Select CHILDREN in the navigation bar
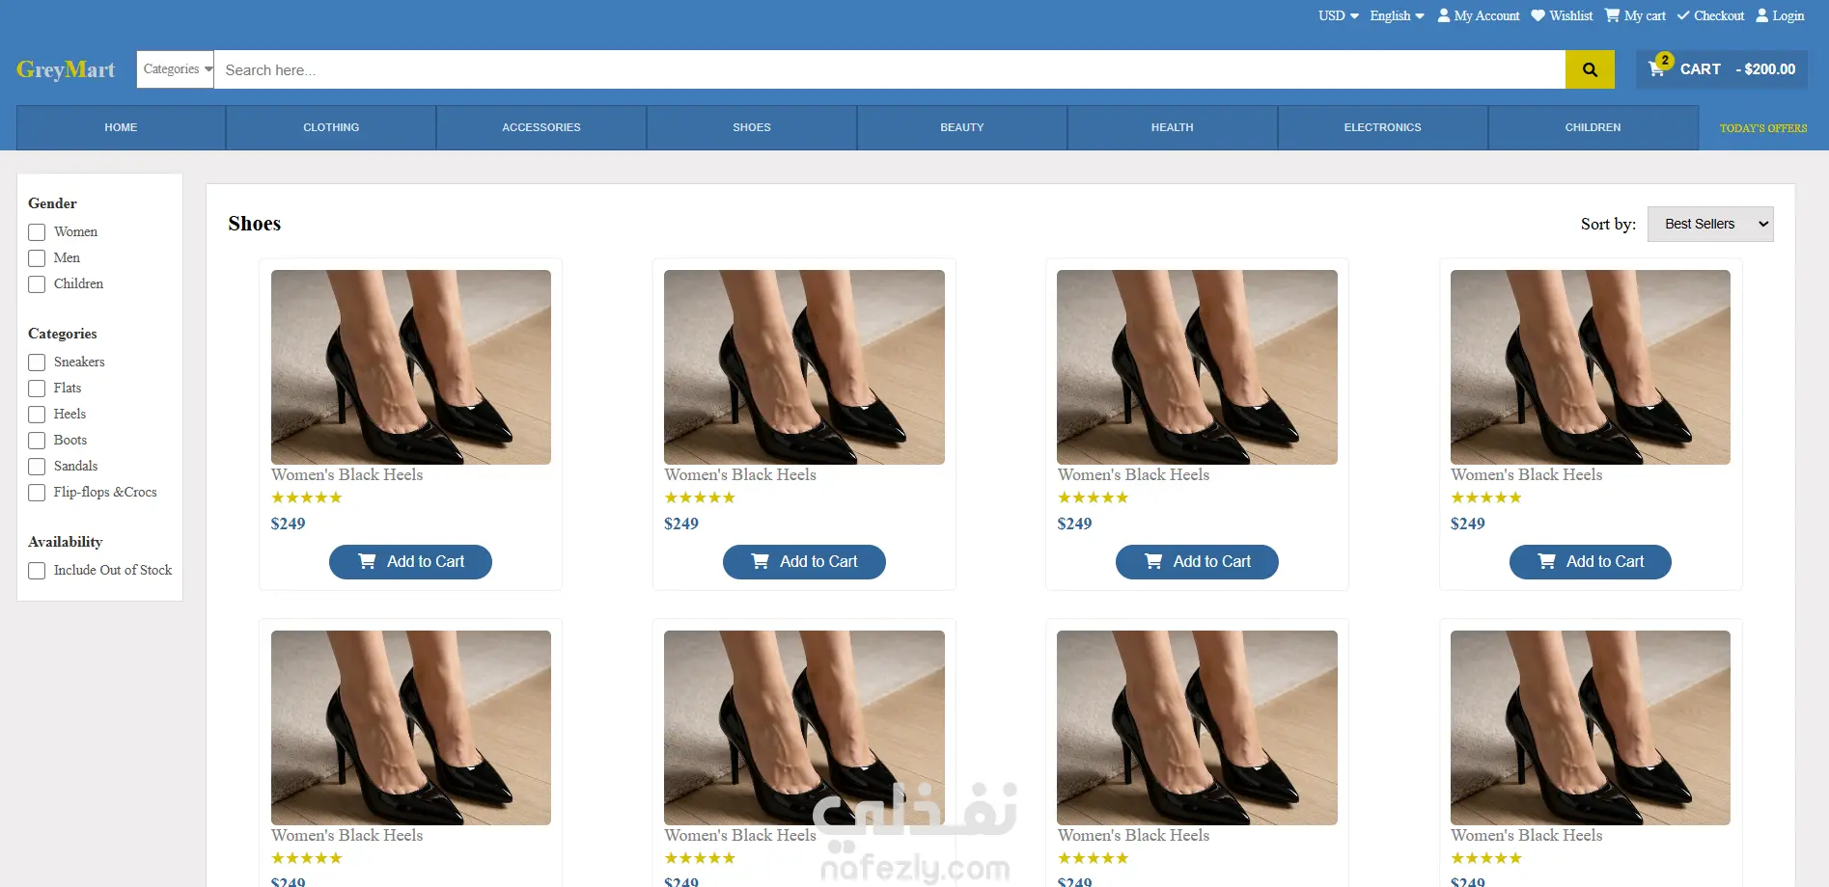Viewport: 1829px width, 887px height. tap(1593, 127)
